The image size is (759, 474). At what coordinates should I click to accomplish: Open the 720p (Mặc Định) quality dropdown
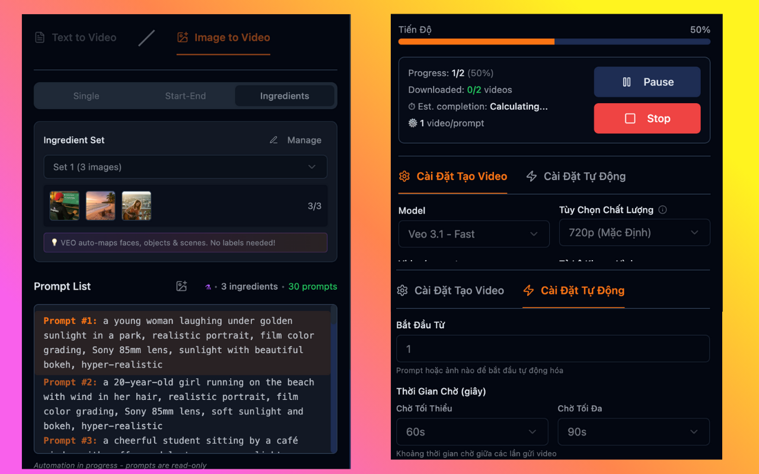634,233
